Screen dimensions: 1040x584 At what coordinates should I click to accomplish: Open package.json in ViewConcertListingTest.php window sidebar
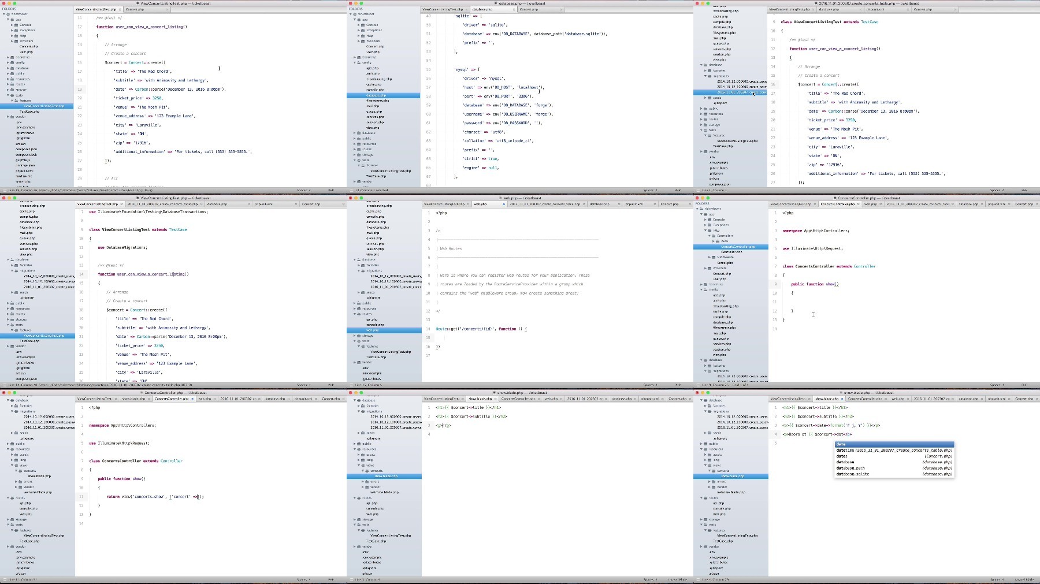click(25, 166)
